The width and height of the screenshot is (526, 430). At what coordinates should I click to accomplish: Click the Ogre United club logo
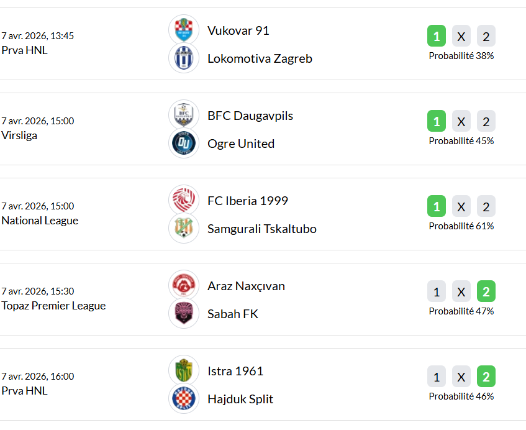click(x=184, y=144)
